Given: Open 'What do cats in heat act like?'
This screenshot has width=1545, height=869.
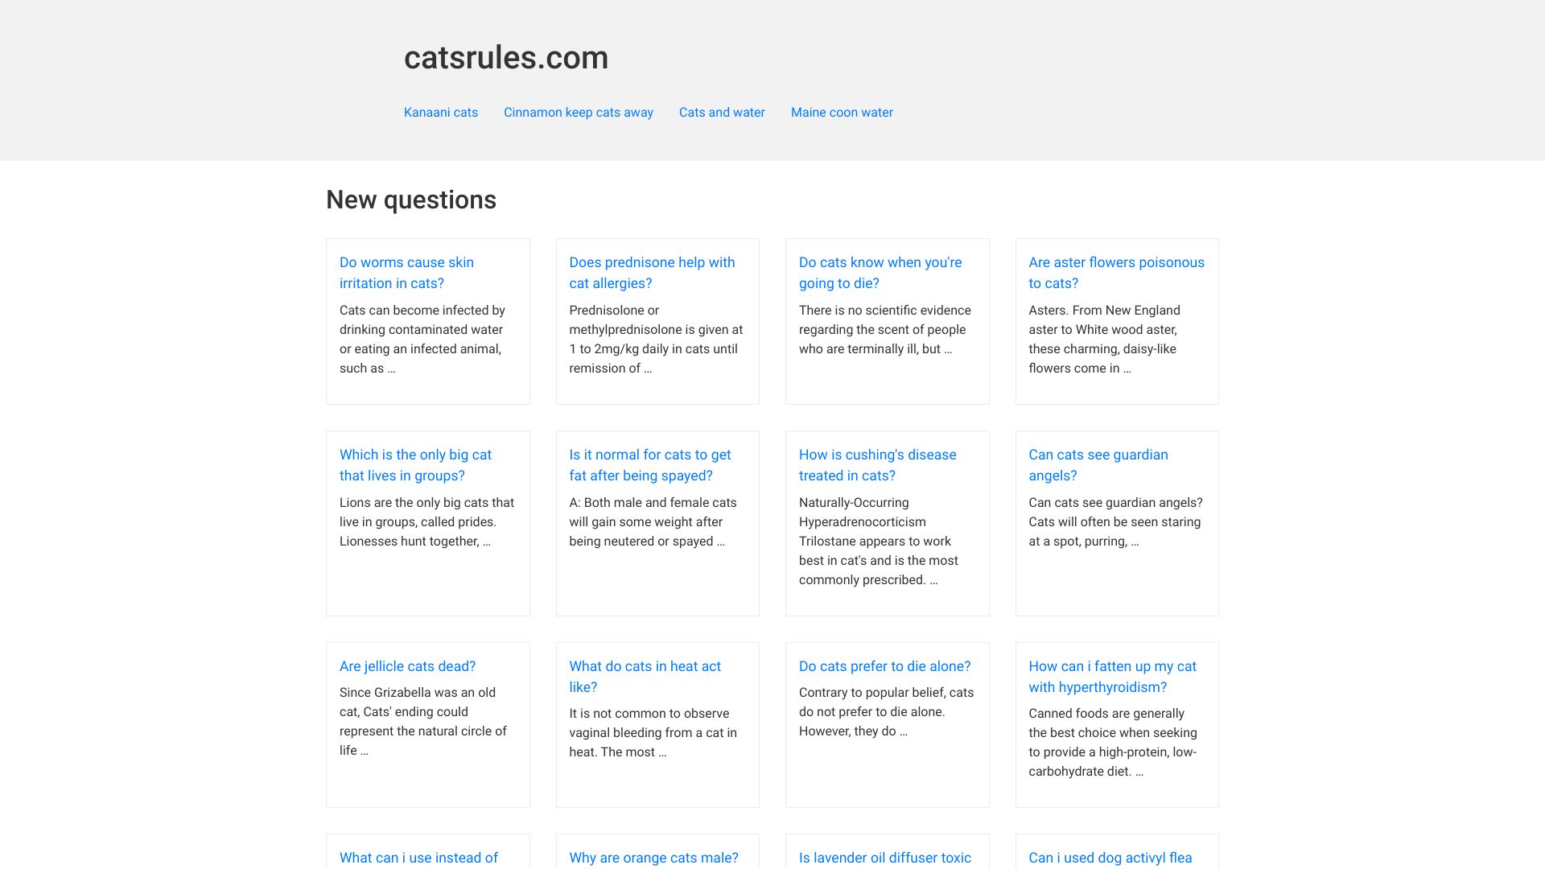Looking at the screenshot, I should (645, 677).
